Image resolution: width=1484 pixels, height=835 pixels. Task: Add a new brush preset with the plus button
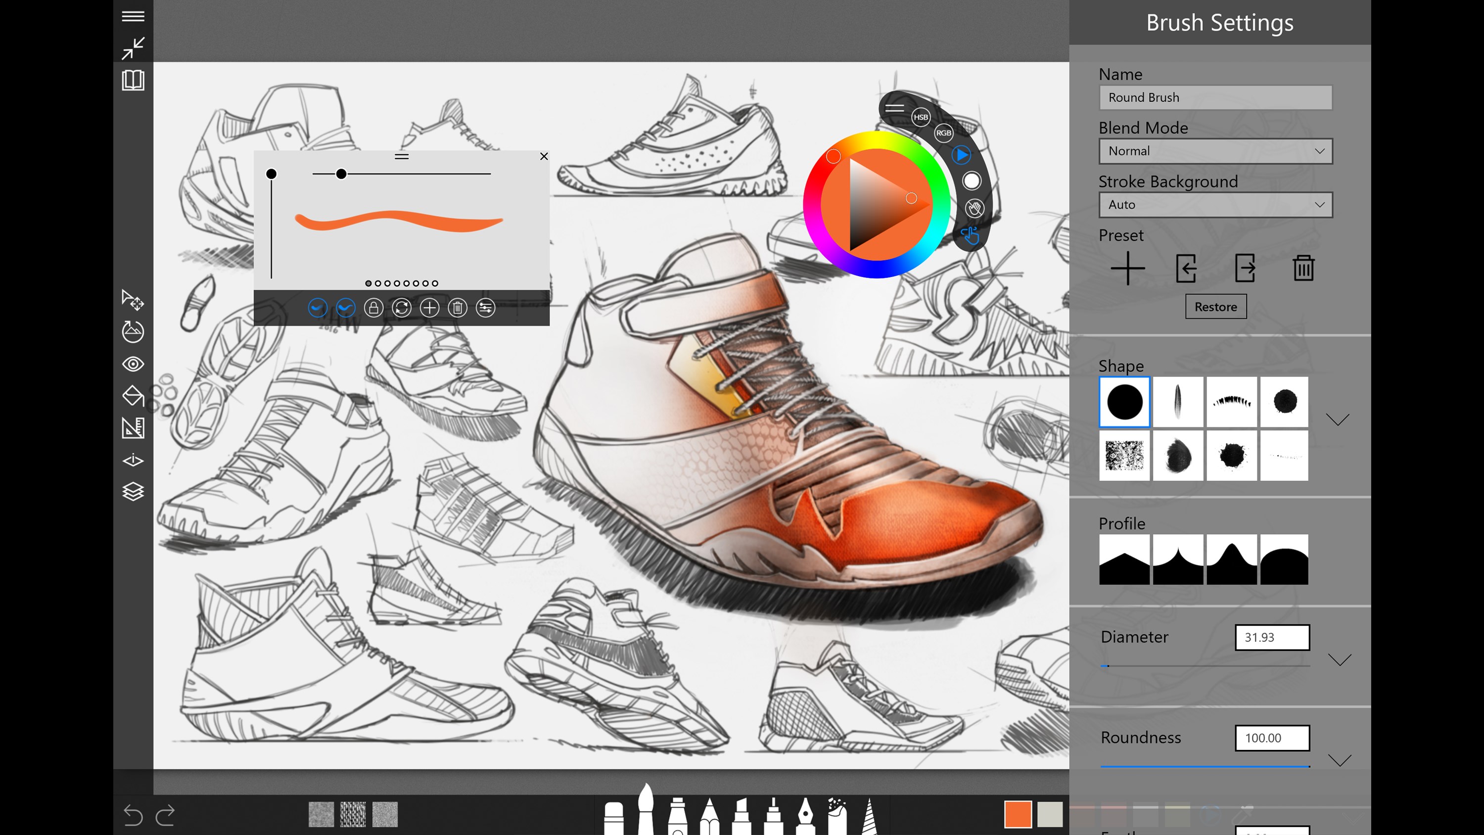[x=1128, y=268]
